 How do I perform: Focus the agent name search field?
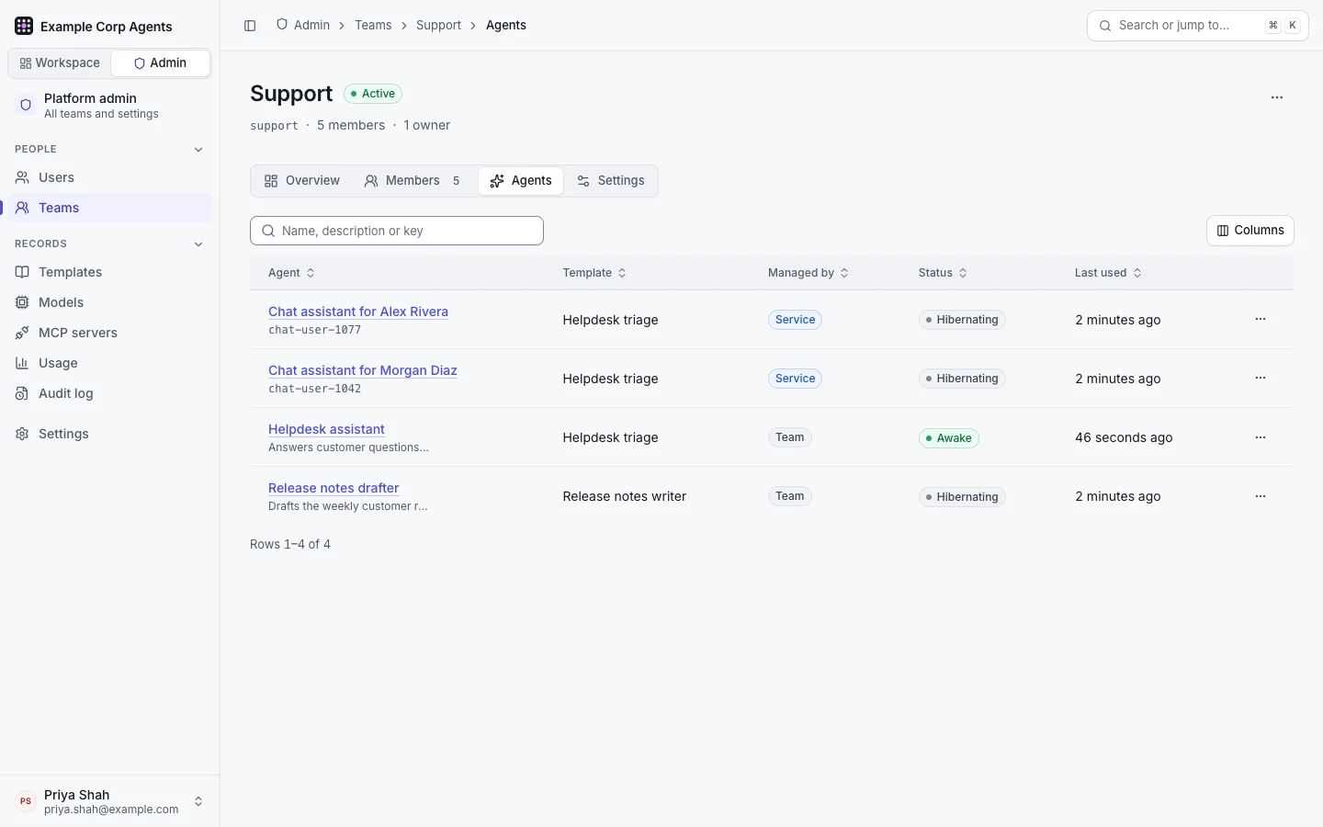click(397, 231)
